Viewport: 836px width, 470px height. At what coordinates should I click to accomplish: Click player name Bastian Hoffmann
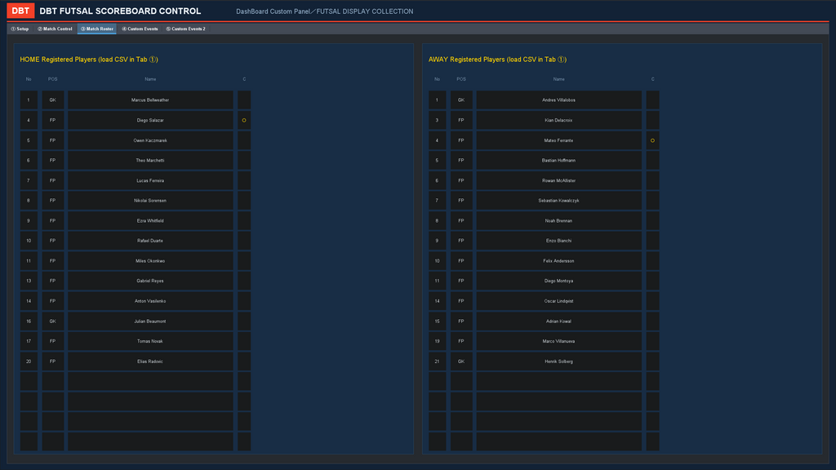(558, 161)
